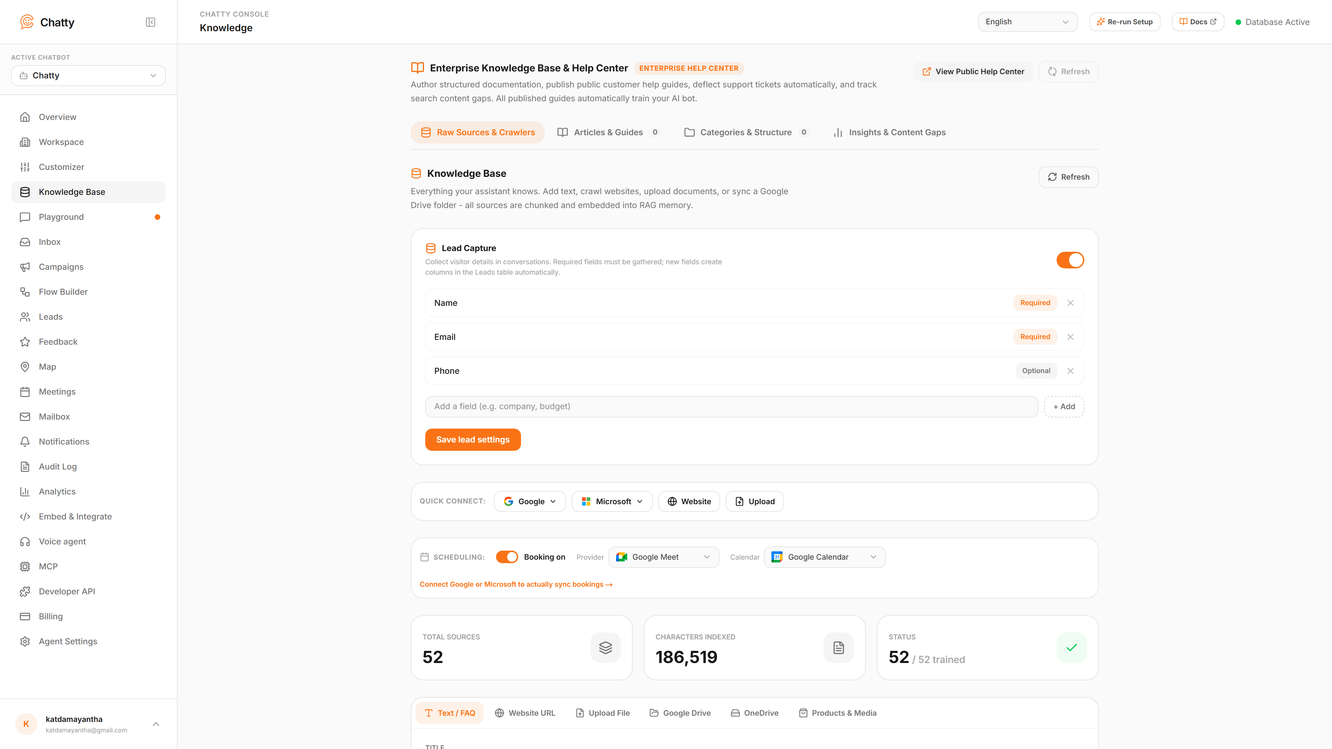
Task: Open Insights & Content Gaps tab
Action: (890, 132)
